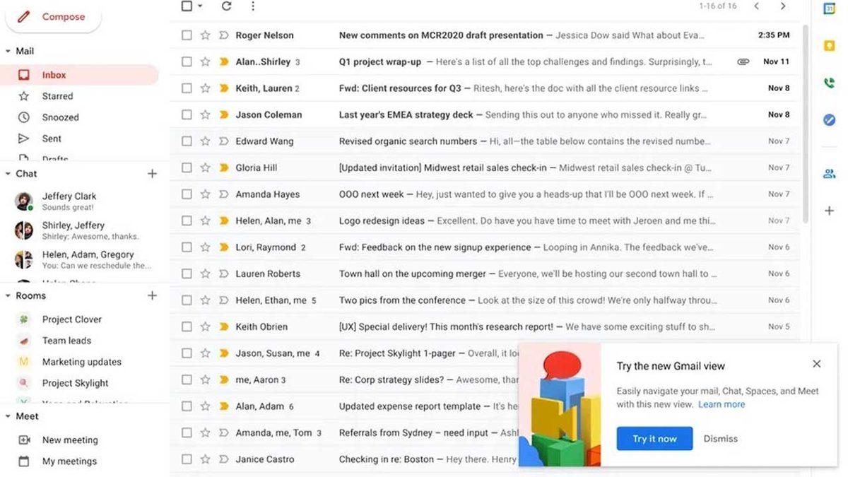This screenshot has width=848, height=477.
Task: Open the three-dot overflow menu in the toolbar
Action: pyautogui.click(x=253, y=6)
